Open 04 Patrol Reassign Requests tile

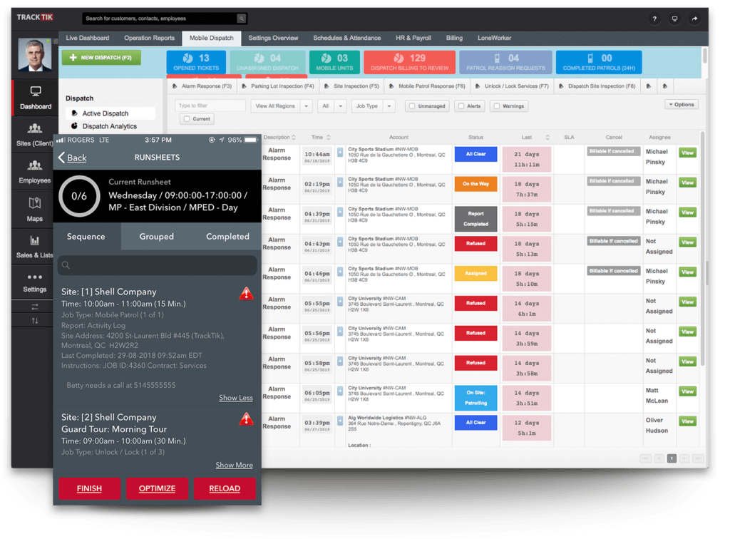[x=505, y=62]
